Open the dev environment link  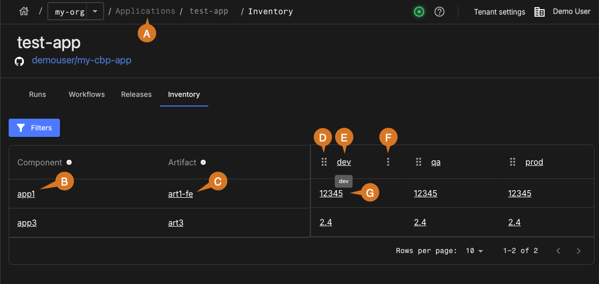click(344, 162)
